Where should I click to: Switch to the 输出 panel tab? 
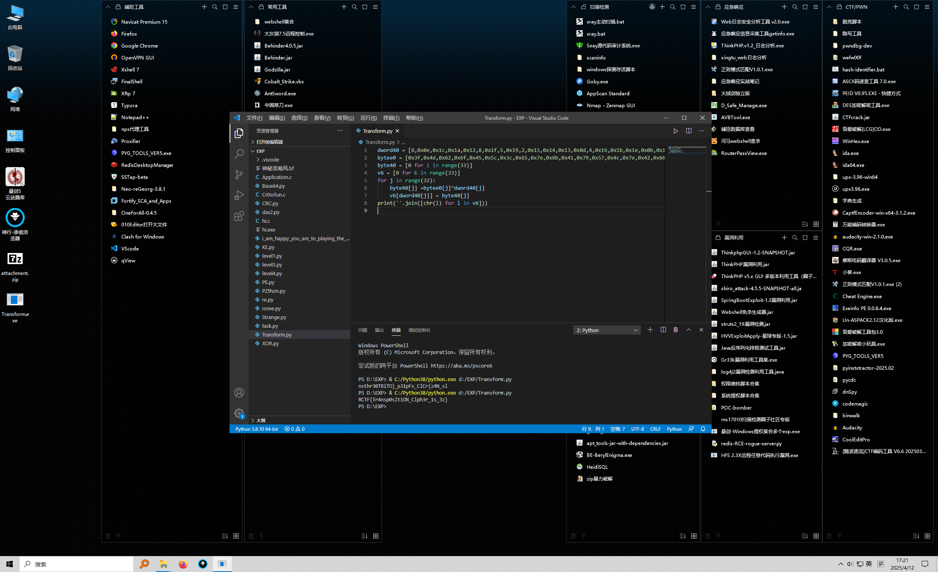point(379,330)
